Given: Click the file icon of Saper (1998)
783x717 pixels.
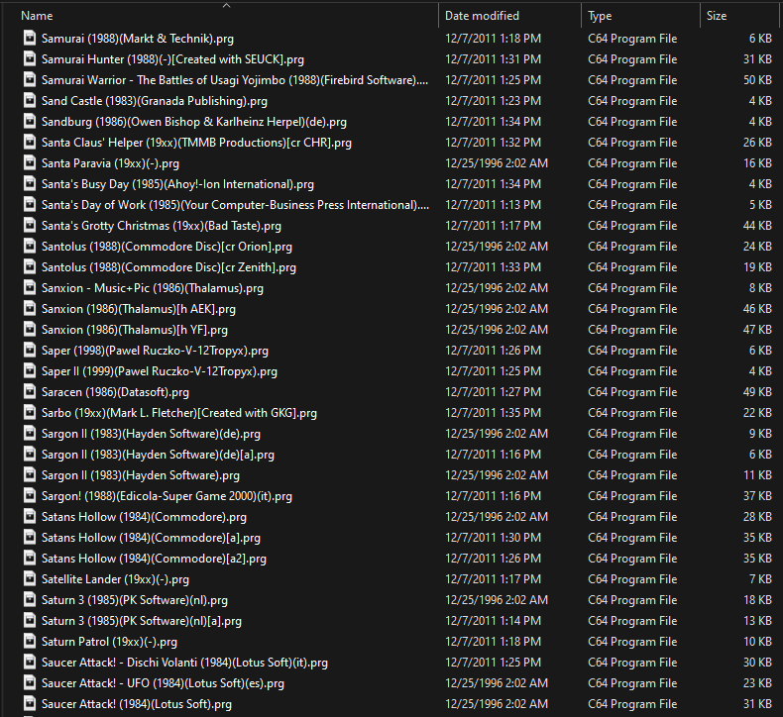Looking at the screenshot, I should point(30,351).
